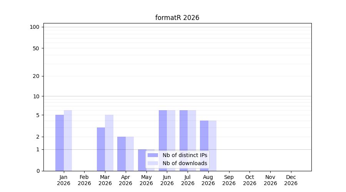
Task: Click the y-axis tick label "2"
Action: pos(38,137)
